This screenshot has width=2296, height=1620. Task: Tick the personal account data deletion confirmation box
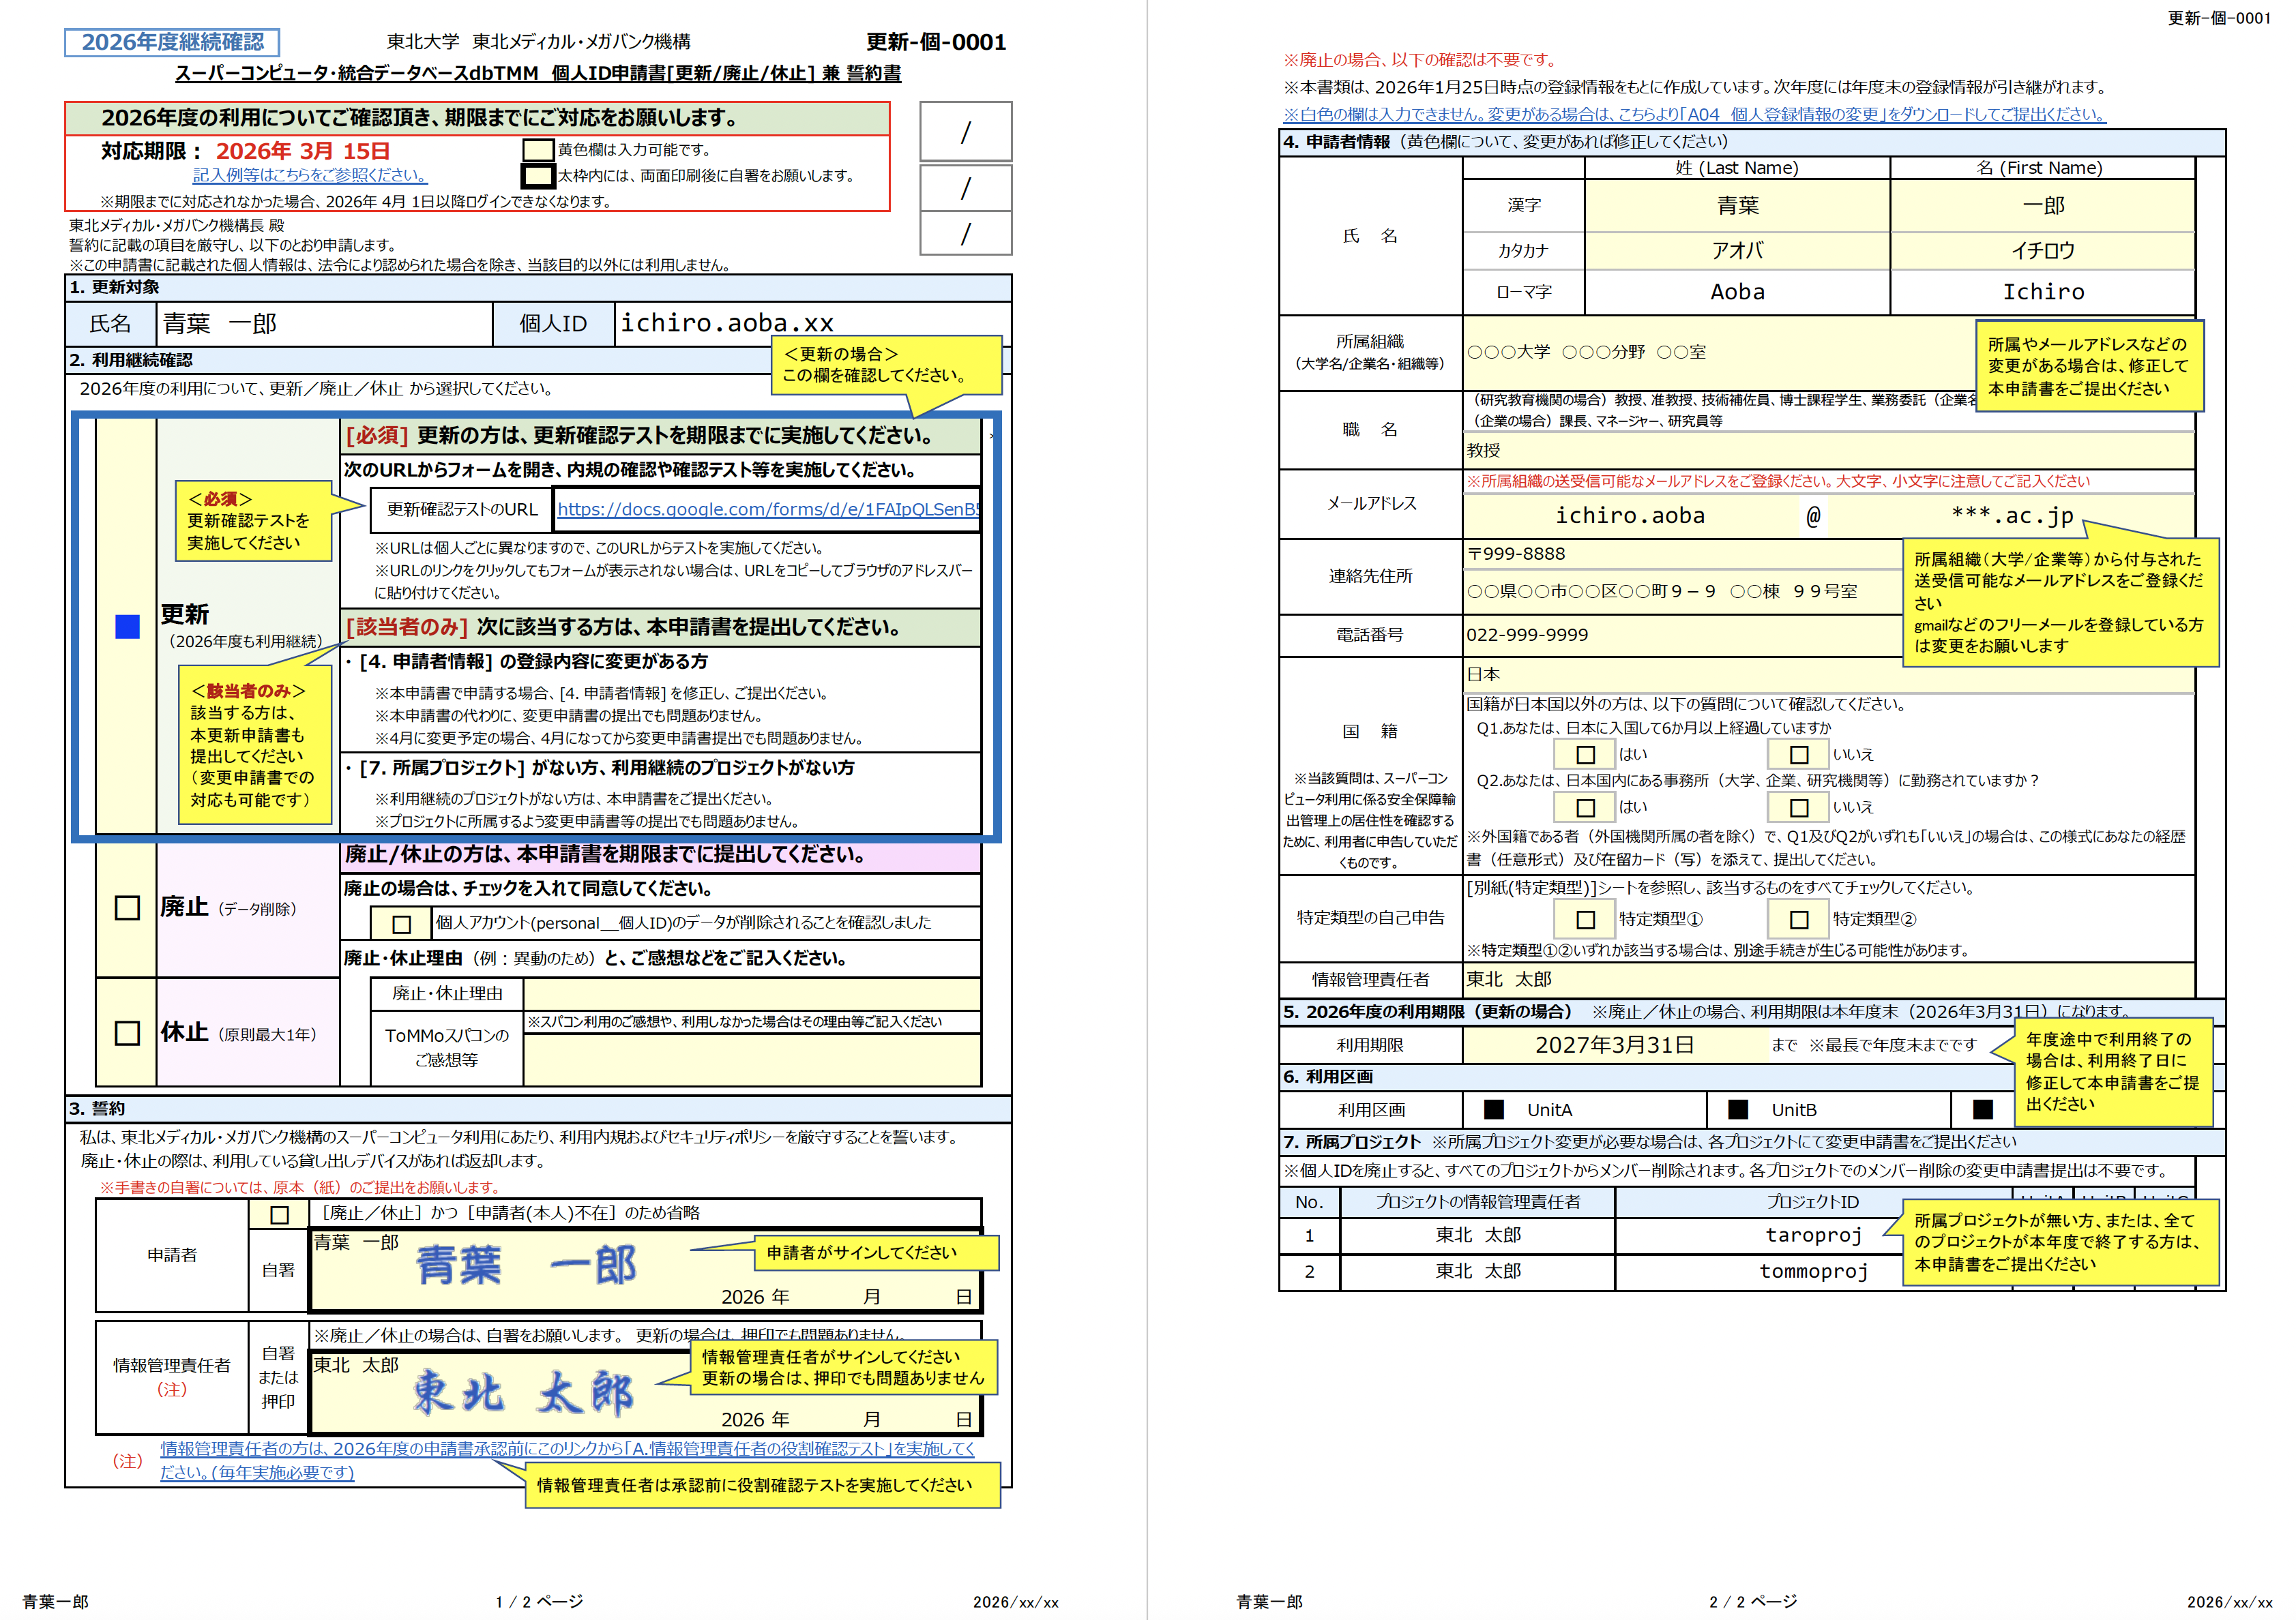[x=401, y=923]
